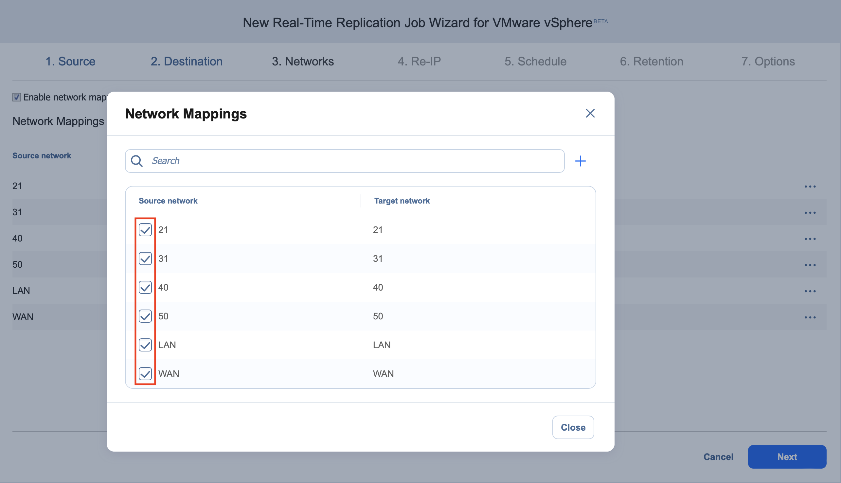Go to the 6. Retention wizard step

[651, 62]
